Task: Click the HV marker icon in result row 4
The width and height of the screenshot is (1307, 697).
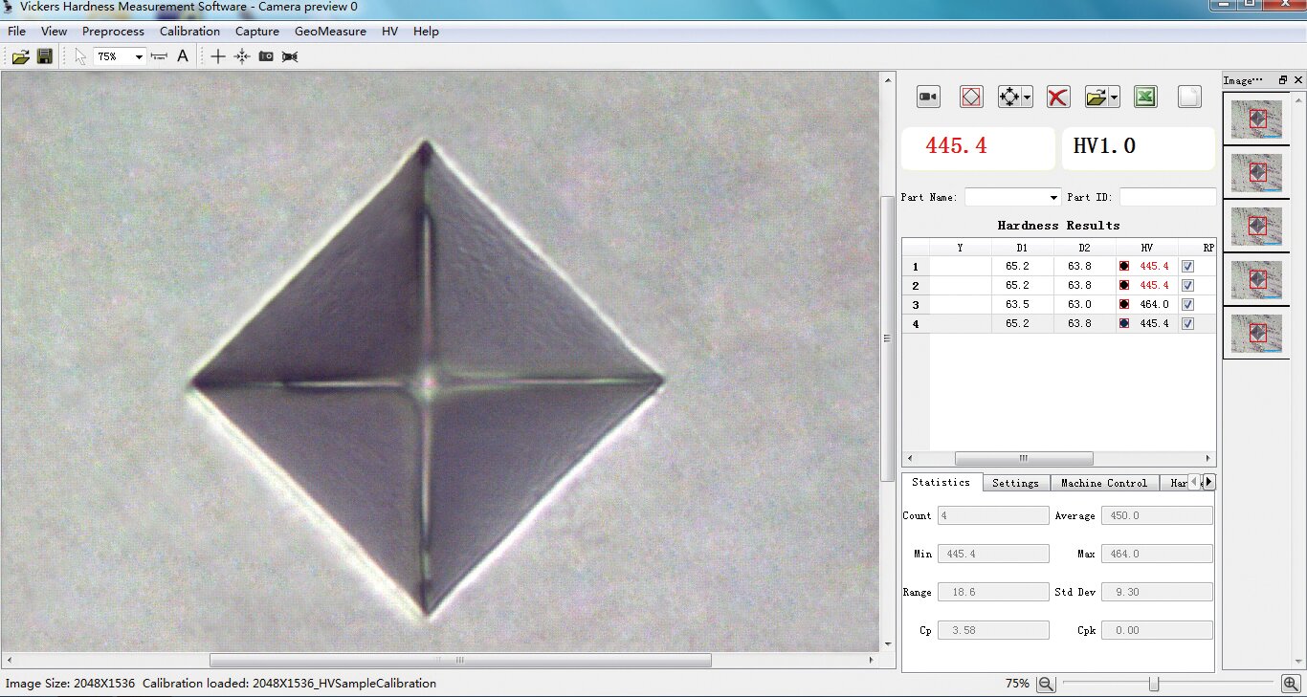Action: (x=1124, y=324)
